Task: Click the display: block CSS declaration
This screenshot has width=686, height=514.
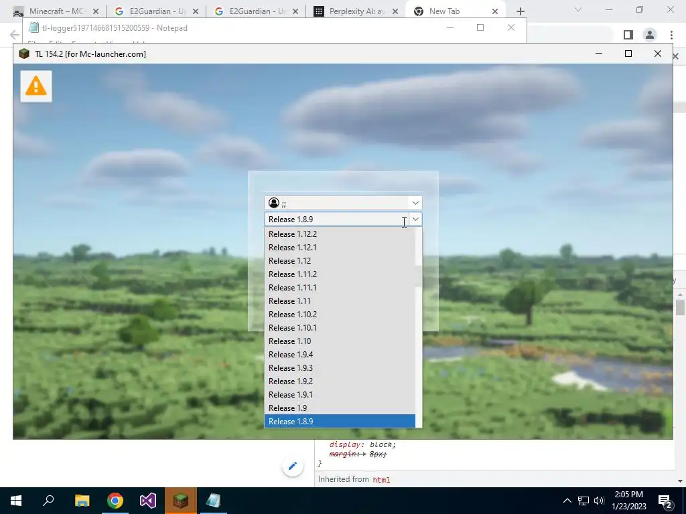Action: click(362, 444)
